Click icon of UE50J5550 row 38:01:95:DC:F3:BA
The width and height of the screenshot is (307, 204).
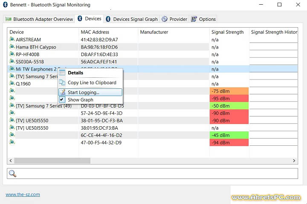click(12, 127)
